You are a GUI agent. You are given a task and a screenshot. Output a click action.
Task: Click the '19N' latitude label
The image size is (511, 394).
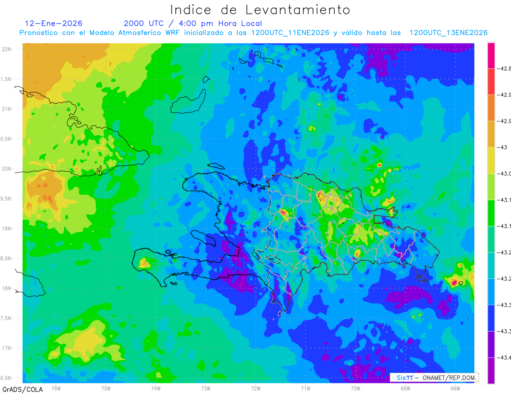(x=6, y=229)
